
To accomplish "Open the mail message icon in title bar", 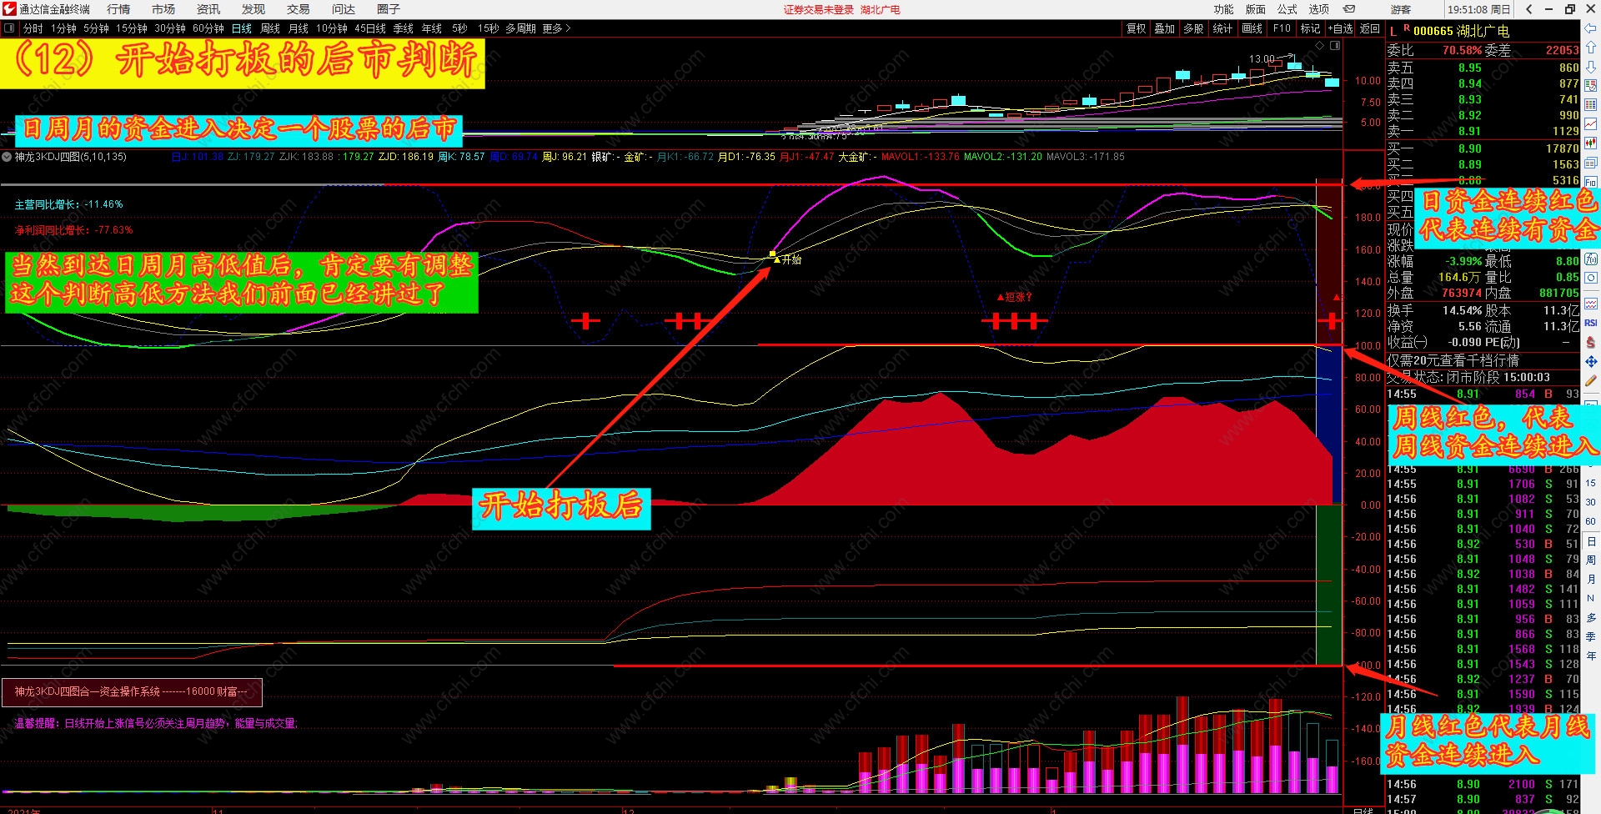I will [x=1349, y=9].
